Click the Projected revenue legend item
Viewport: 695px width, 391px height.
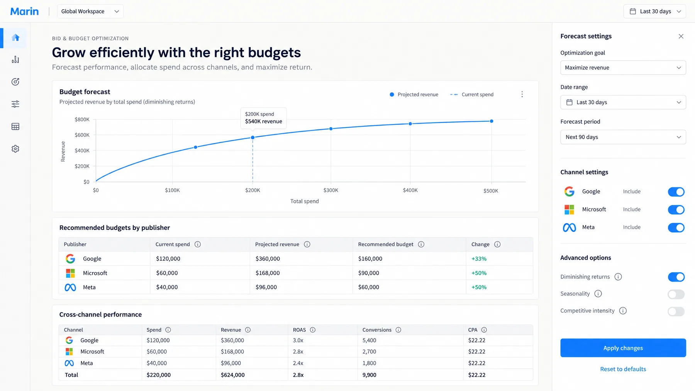[x=414, y=94]
